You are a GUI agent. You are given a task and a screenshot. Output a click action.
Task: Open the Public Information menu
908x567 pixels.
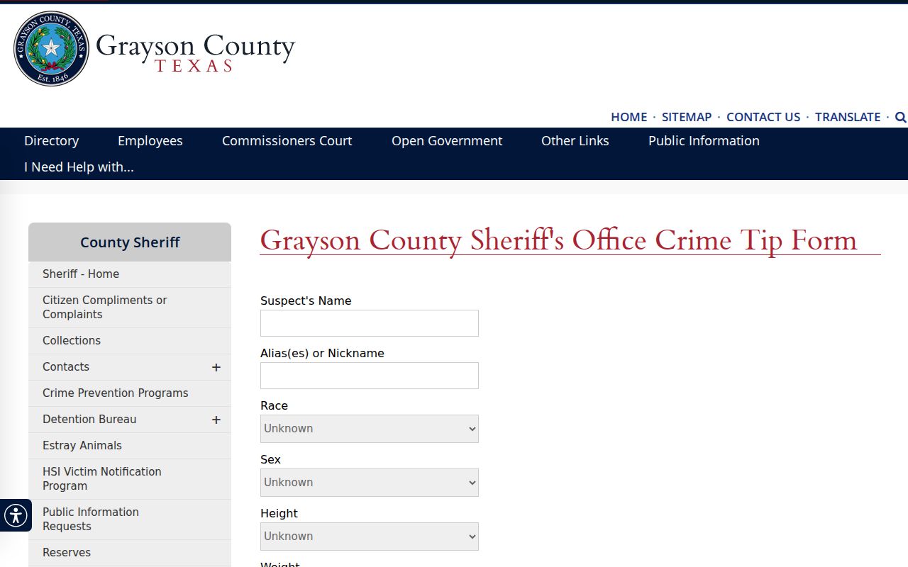pos(704,141)
